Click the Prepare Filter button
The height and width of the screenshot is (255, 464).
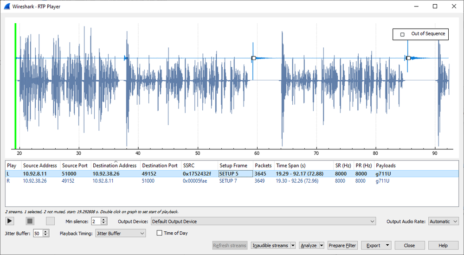(x=342, y=246)
